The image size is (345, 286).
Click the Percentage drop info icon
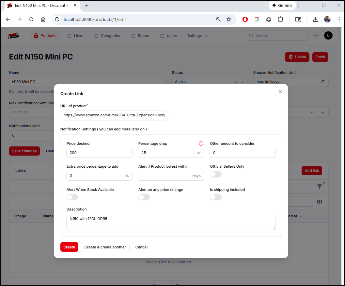point(201,143)
